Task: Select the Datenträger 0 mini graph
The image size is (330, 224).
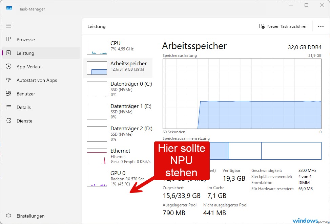Action: pos(97,89)
